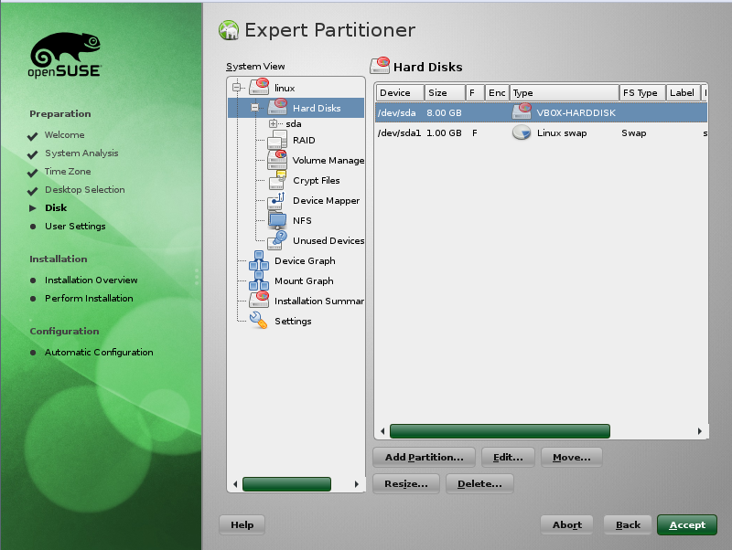732x550 pixels.
Task: Click the Resize button
Action: (x=406, y=484)
